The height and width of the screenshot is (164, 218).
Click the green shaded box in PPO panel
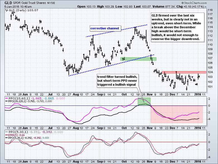pos(144,102)
